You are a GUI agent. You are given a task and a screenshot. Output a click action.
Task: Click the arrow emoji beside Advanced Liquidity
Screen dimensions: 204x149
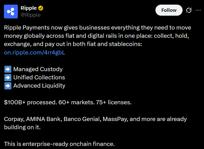click(x=8, y=86)
